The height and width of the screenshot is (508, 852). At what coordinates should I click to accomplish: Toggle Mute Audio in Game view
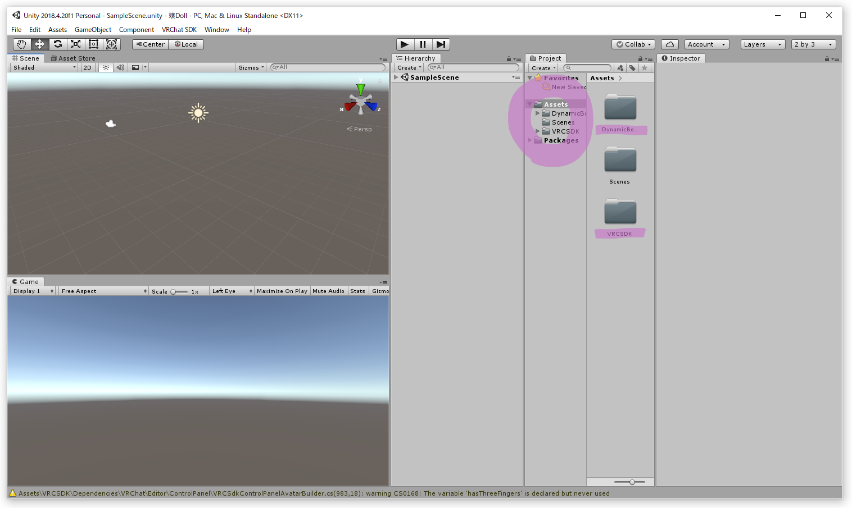pyautogui.click(x=328, y=291)
